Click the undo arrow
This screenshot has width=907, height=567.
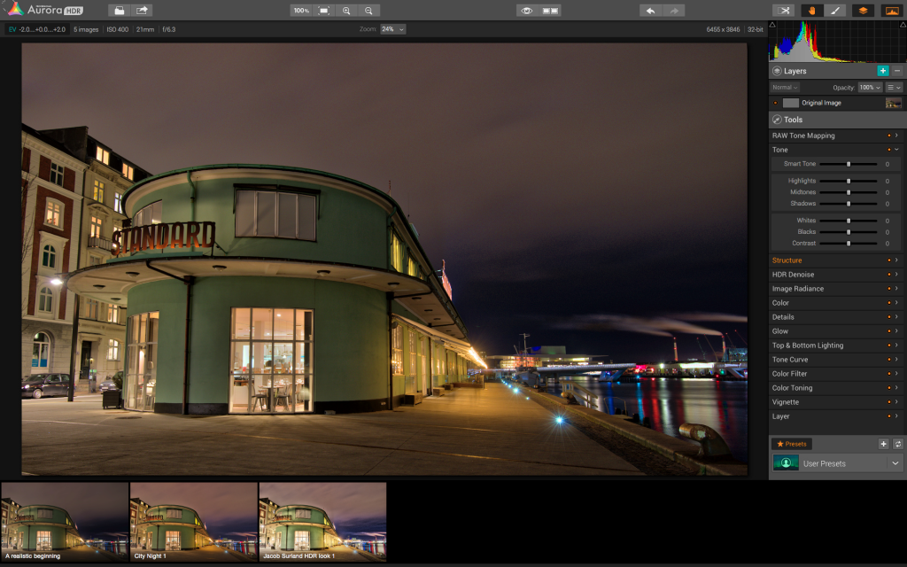click(x=651, y=11)
